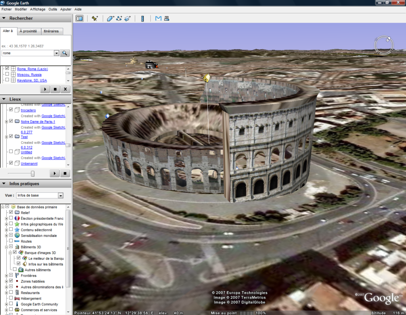The image size is (406, 315).
Task: Open the Fichier menu
Action: 6,9
